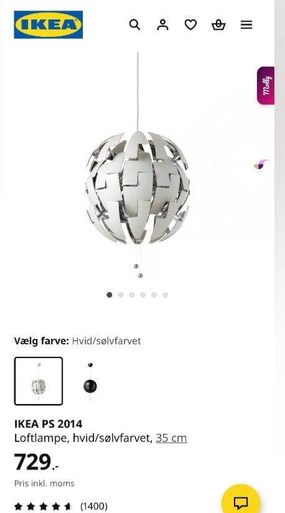Click the main lamp product image
Screen dimensions: 285x513
point(137,188)
